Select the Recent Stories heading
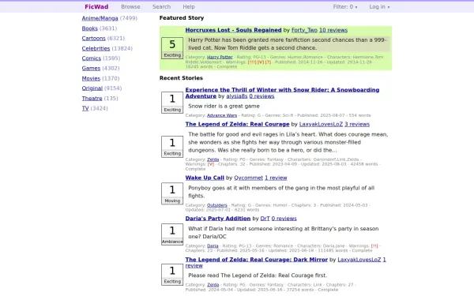474x296 pixels. point(181,78)
